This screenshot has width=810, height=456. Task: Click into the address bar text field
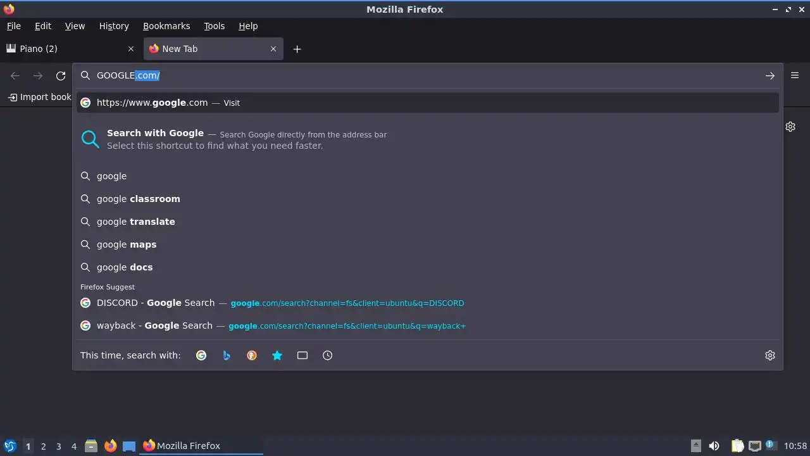coord(427,75)
